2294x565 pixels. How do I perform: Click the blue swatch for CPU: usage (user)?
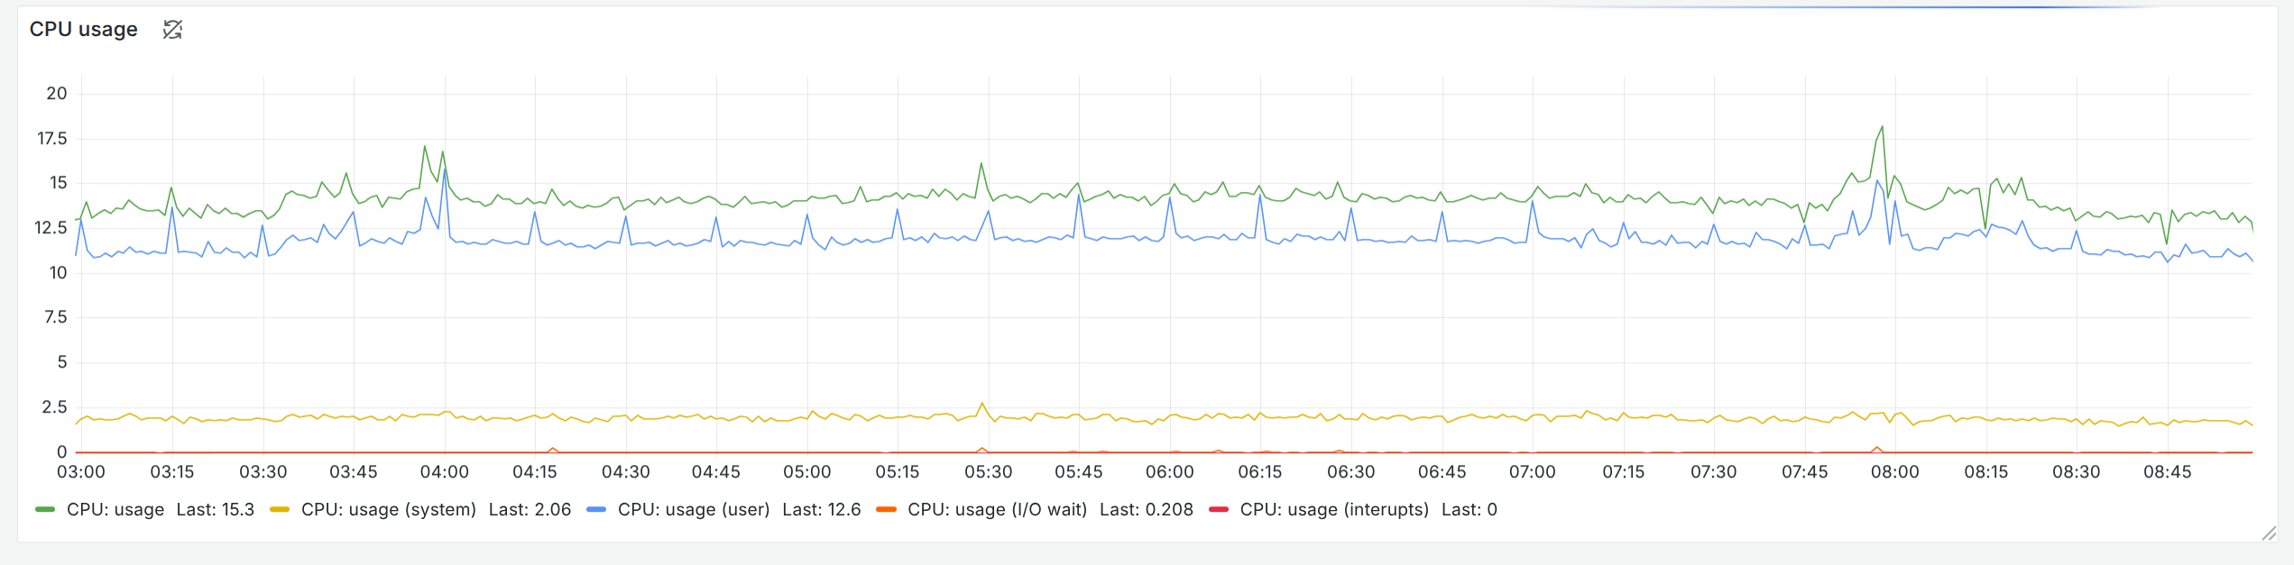[596, 509]
